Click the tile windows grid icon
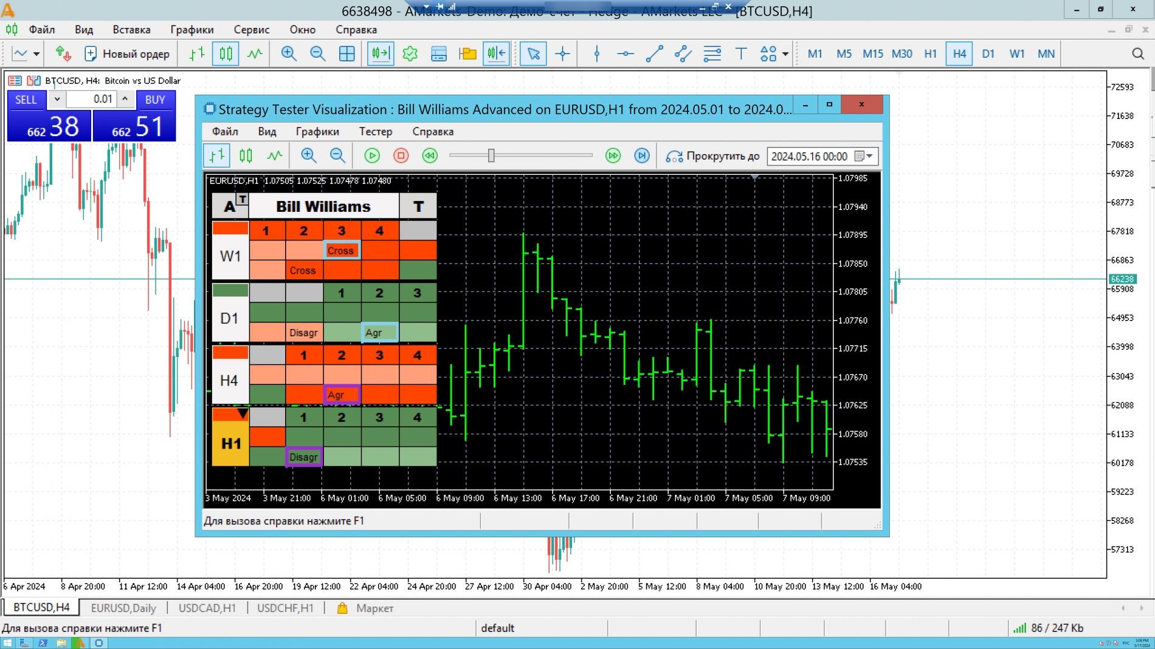The height and width of the screenshot is (649, 1155). pyautogui.click(x=346, y=53)
